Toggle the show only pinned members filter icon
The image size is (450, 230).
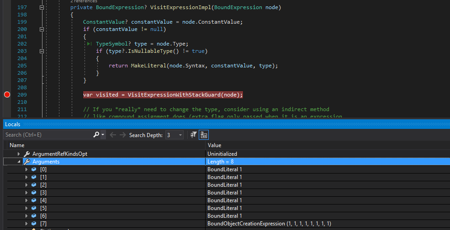coord(194,135)
